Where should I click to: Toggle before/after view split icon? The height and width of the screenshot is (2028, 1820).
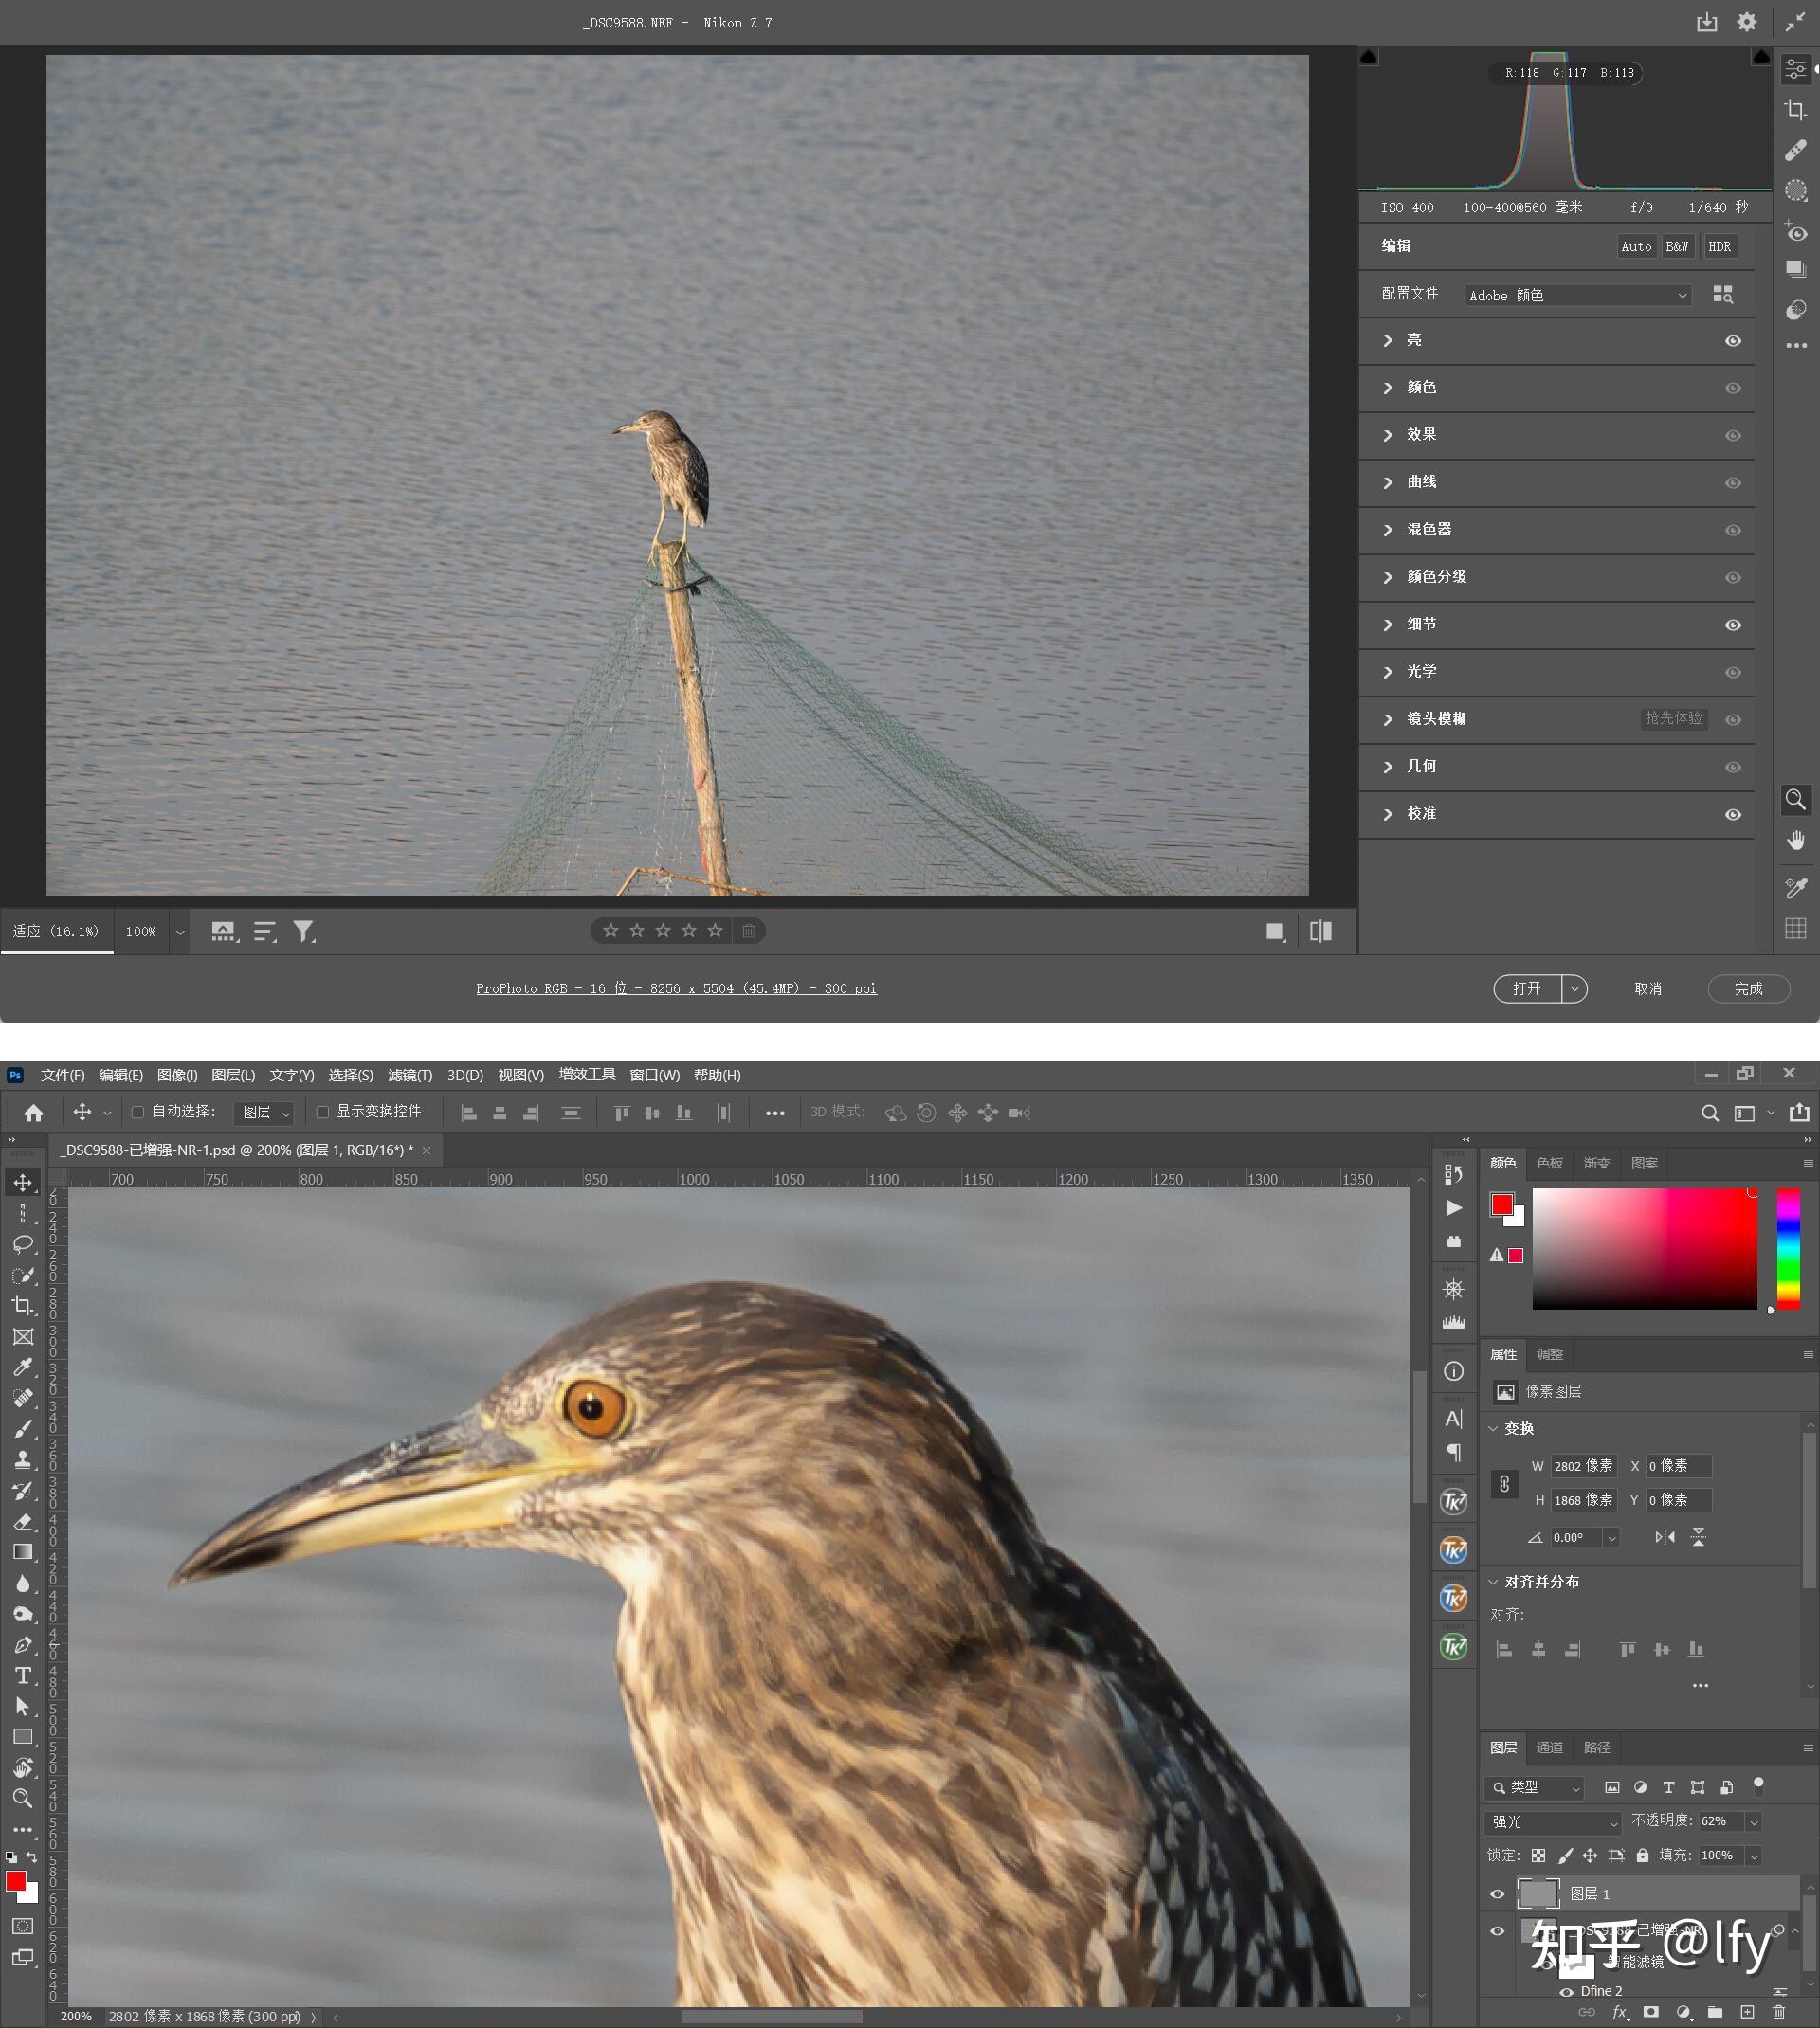click(x=1320, y=932)
